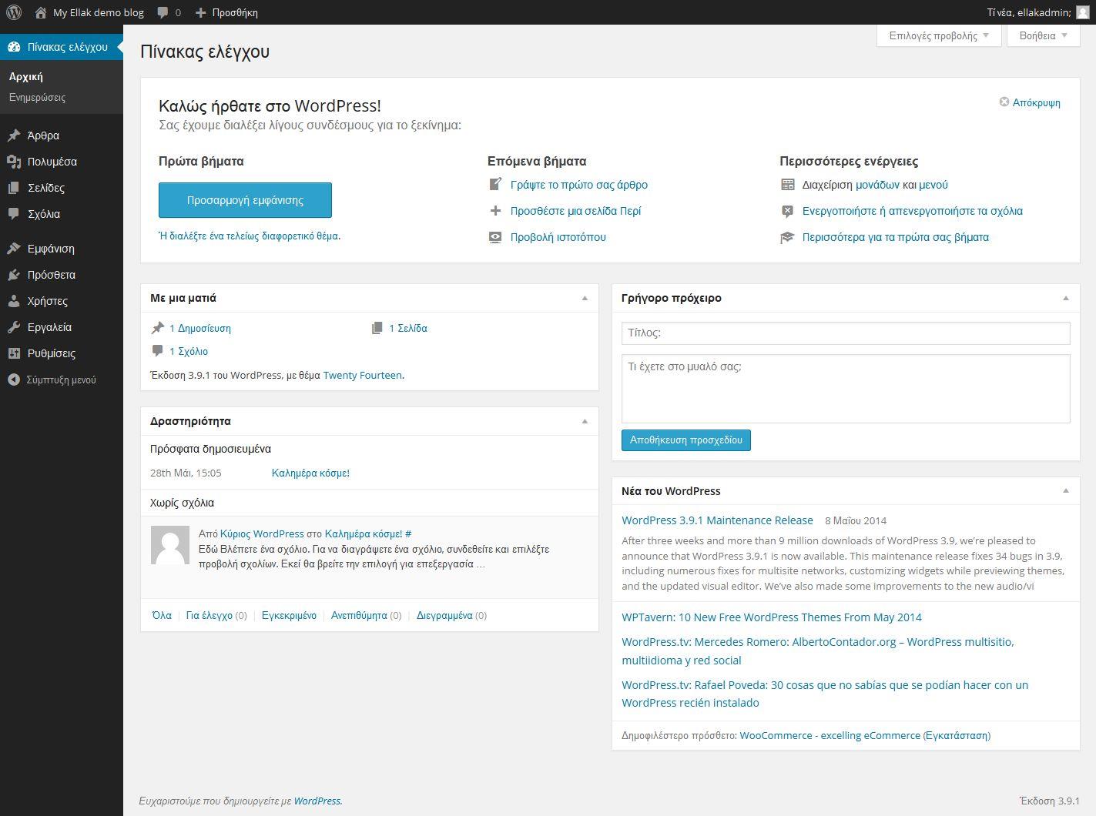Click the widgets icon beside Διαχείριση μονάδων
This screenshot has height=816, width=1096.
pyautogui.click(x=787, y=185)
